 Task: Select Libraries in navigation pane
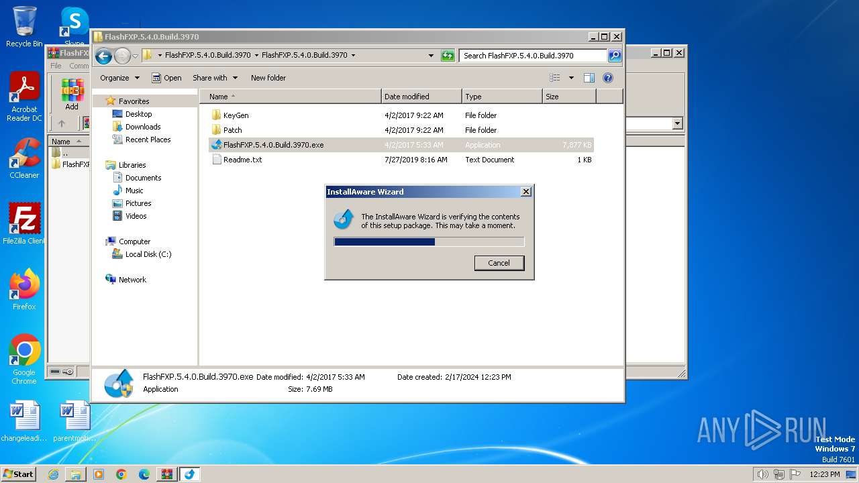(x=132, y=165)
